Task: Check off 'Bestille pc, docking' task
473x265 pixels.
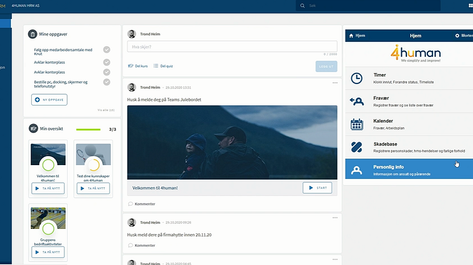Action: (107, 82)
